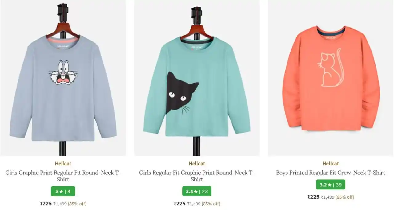Image resolution: width=394 pixels, height=210 pixels.
Task: Click the struck-through ₹1,499 on middle product
Action: coord(193,203)
